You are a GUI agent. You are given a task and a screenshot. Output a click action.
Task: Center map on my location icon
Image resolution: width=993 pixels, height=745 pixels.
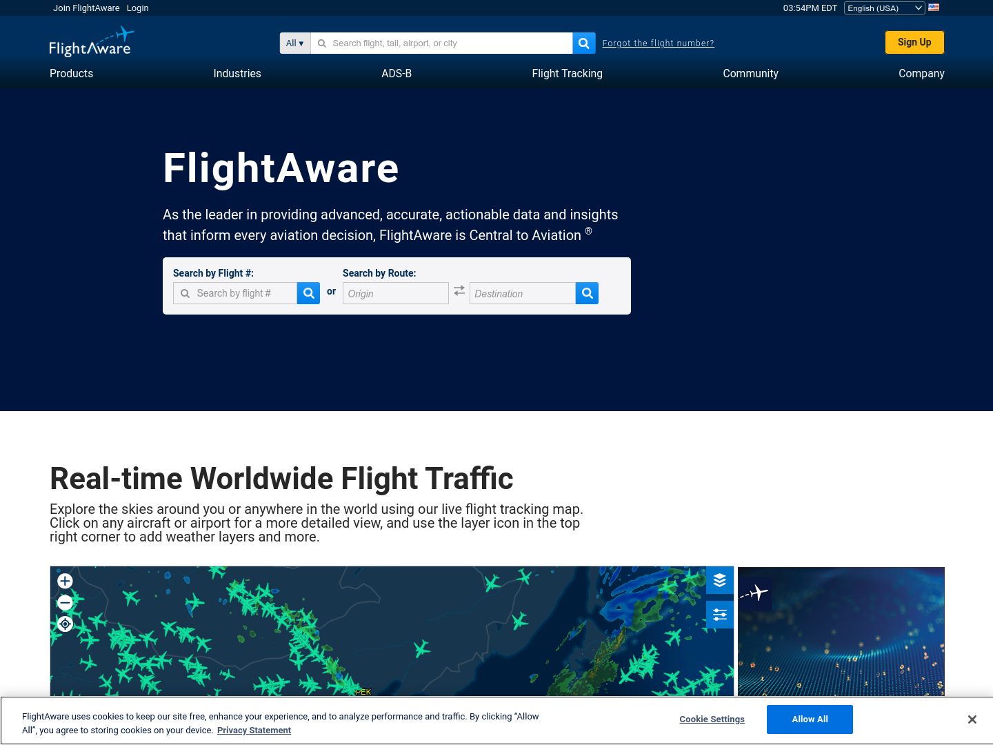(65, 624)
